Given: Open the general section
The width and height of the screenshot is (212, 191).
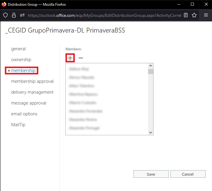Looking at the screenshot, I should coord(18,49).
